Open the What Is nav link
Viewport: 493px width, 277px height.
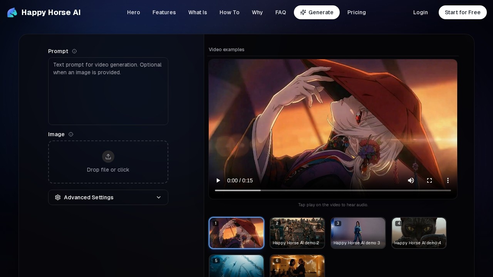[198, 12]
